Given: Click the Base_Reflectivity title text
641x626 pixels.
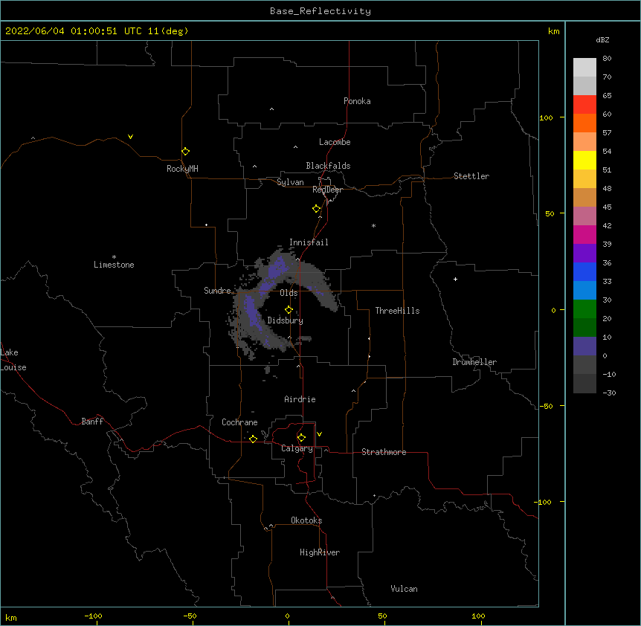Looking at the screenshot, I should (320, 11).
